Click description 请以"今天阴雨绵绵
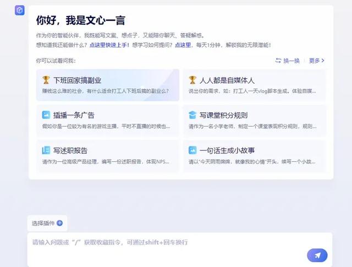352x267 pixels. click(x=252, y=162)
